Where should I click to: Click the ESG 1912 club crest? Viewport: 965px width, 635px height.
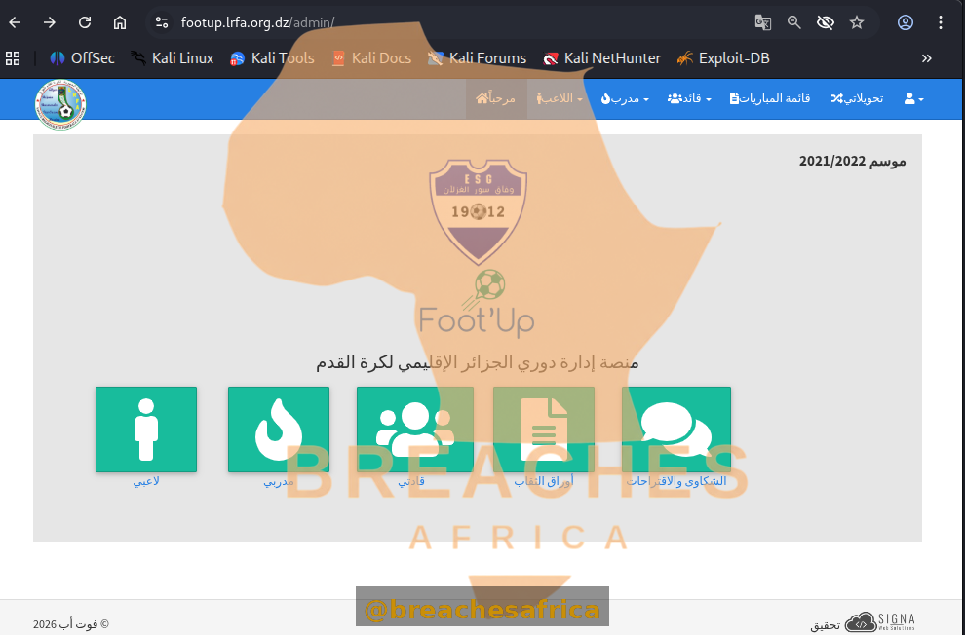479,211
